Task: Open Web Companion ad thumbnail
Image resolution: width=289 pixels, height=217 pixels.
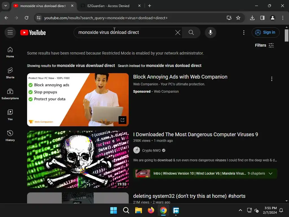Action: tap(78, 100)
